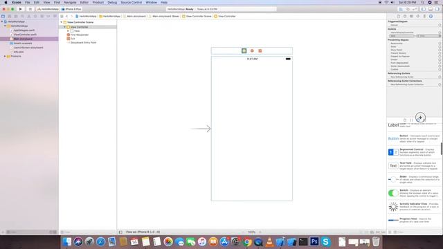This screenshot has height=249, width=443.
Task: Open the Size inspector
Action: pos(424,17)
